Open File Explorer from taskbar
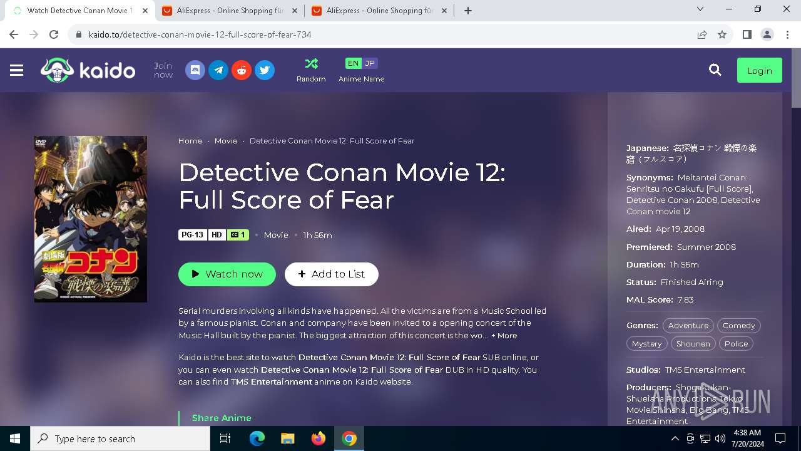Screen dimensions: 801x451 coord(288,438)
